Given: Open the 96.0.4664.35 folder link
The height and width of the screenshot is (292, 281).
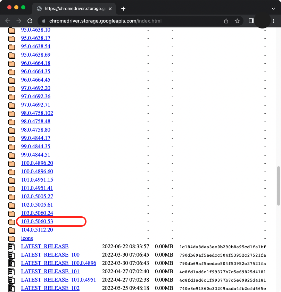Looking at the screenshot, I should click(35, 71).
